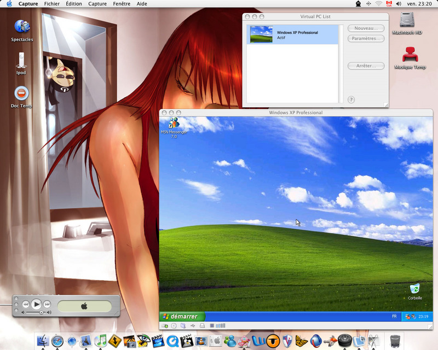Open QuickTime Player from the Dock
The height and width of the screenshot is (350, 438).
click(172, 341)
